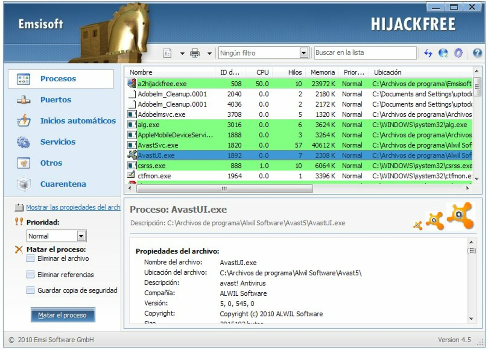
Task: Click process list scroll-right arrow
Action: click(x=467, y=189)
